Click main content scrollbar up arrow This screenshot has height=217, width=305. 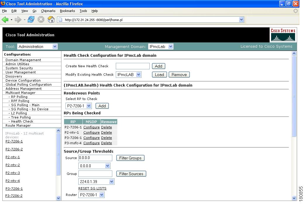coord(294,53)
